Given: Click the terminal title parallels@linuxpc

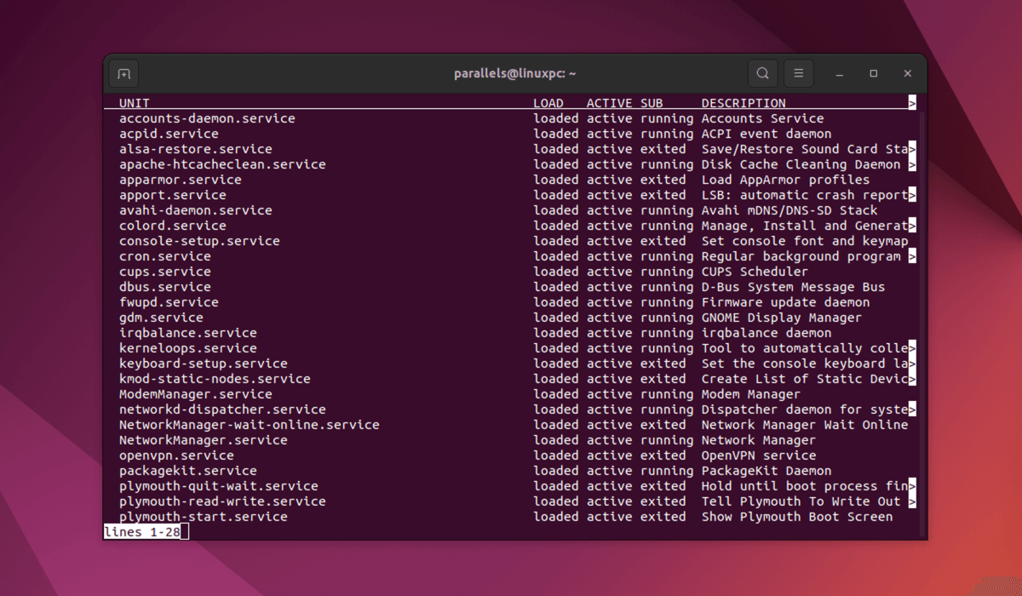Looking at the screenshot, I should point(515,74).
